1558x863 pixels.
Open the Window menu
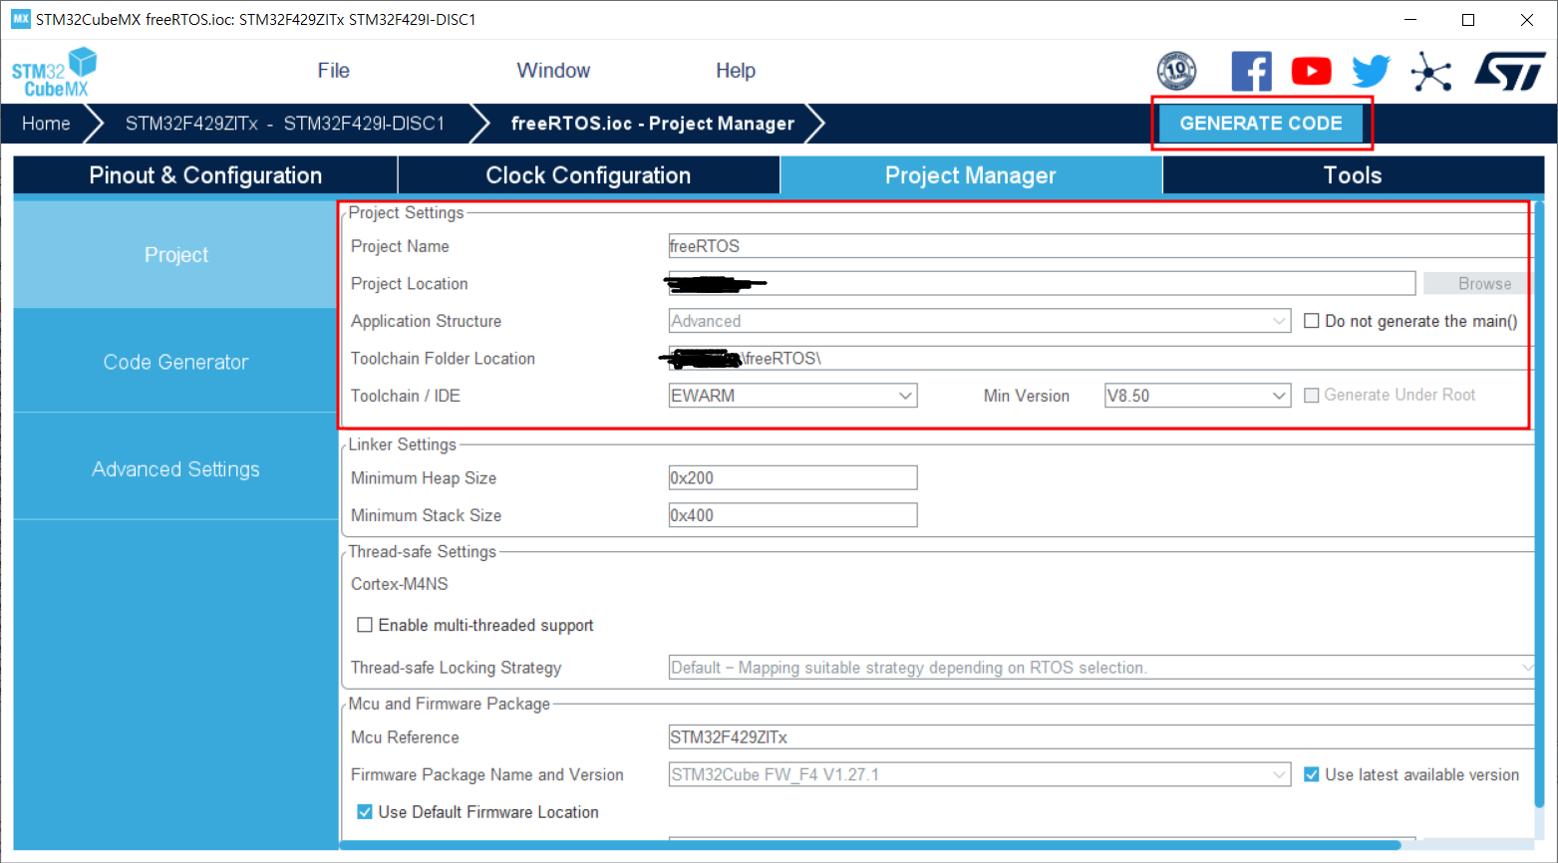(553, 71)
